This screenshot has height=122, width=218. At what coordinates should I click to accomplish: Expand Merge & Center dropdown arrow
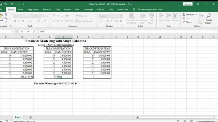click(95, 21)
